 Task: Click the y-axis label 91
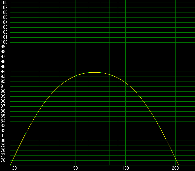3,86
